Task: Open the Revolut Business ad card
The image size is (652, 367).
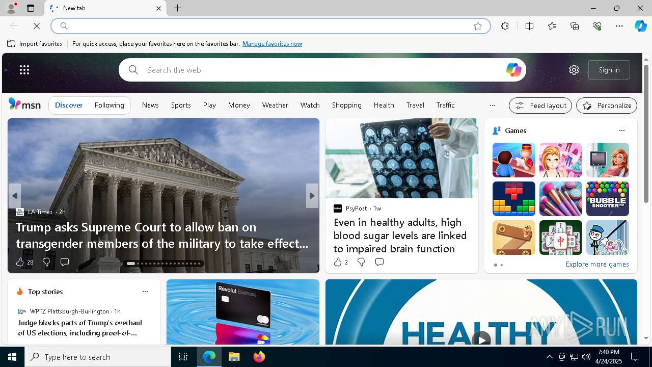Action: coord(243,312)
